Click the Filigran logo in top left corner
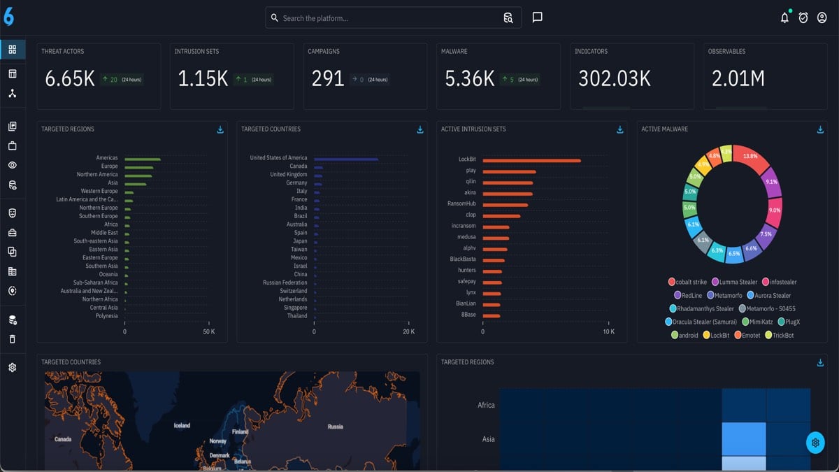Image resolution: width=839 pixels, height=472 pixels. click(x=10, y=17)
